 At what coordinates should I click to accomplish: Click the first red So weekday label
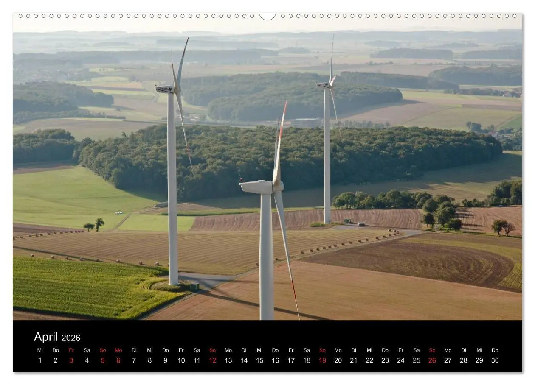(103, 350)
